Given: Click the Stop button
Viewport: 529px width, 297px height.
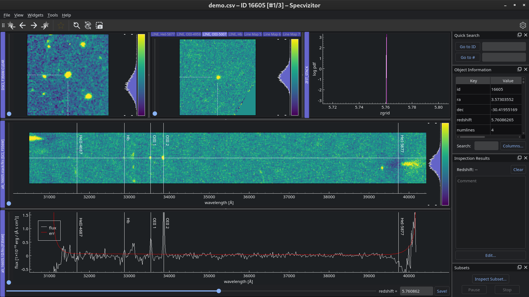Looking at the screenshot, I should click(x=507, y=290).
